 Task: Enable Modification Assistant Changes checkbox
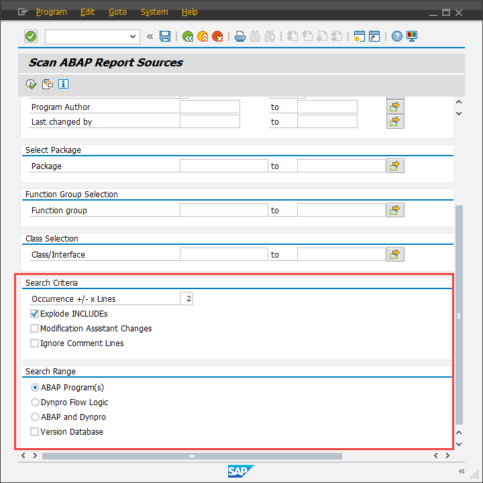pyautogui.click(x=34, y=328)
